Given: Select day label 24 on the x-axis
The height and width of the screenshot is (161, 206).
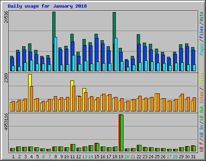Looking at the screenshot, I should pyautogui.click(x=151, y=157).
